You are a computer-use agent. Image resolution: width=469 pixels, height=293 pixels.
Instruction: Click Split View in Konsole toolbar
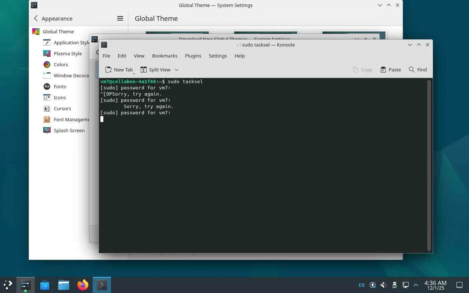point(156,70)
